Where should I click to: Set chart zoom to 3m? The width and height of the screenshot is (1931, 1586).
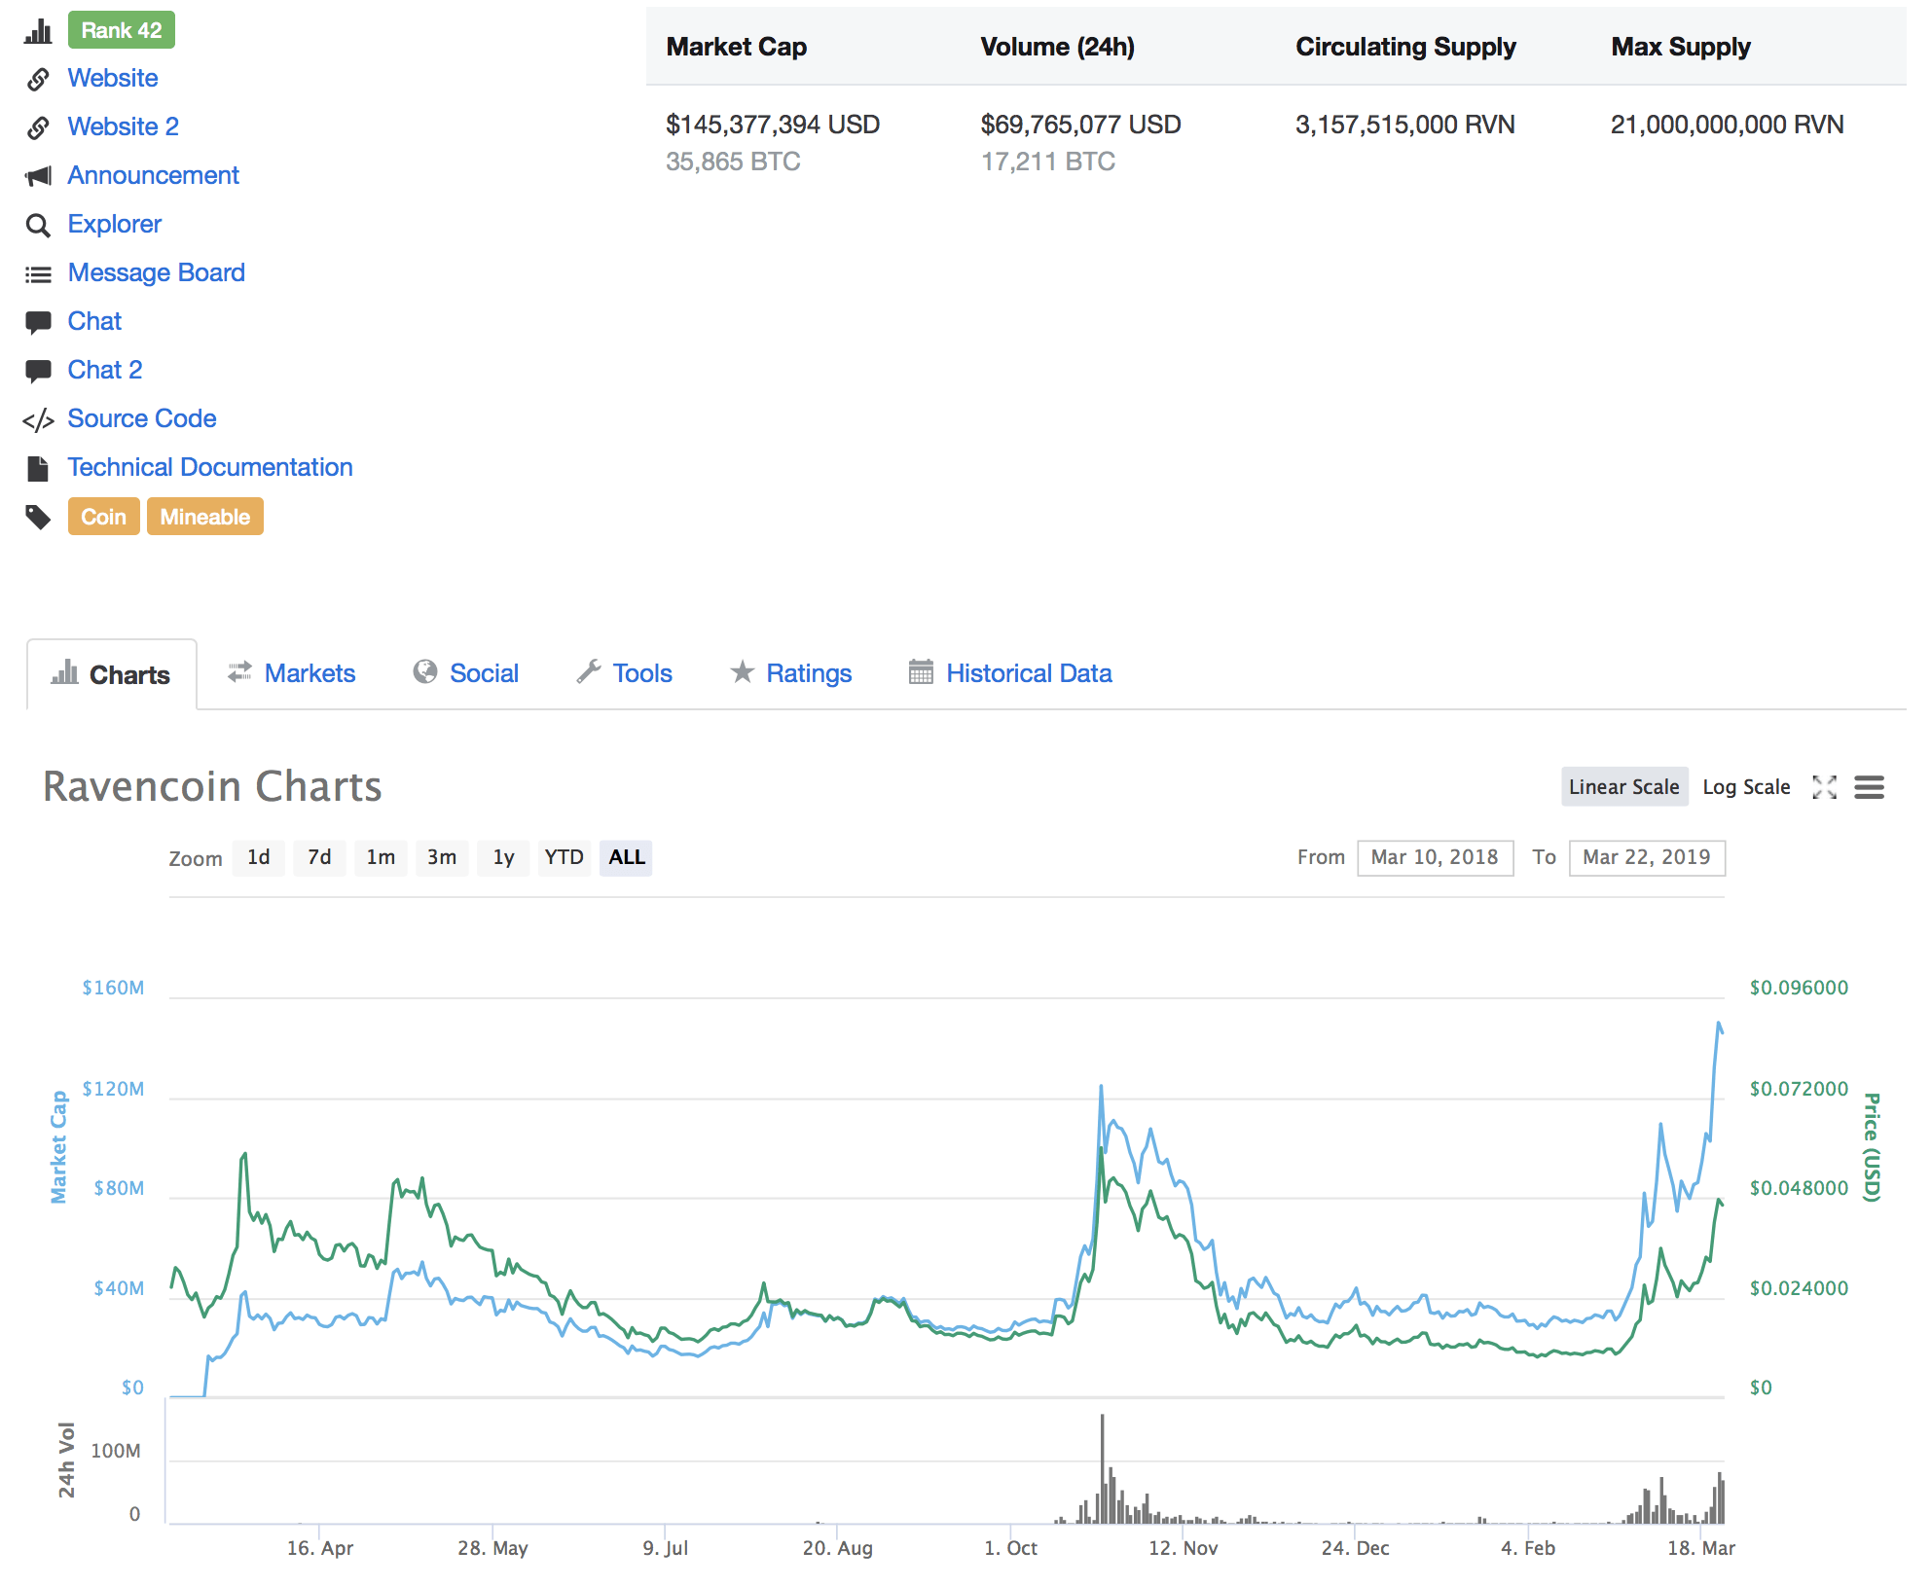pos(442,857)
